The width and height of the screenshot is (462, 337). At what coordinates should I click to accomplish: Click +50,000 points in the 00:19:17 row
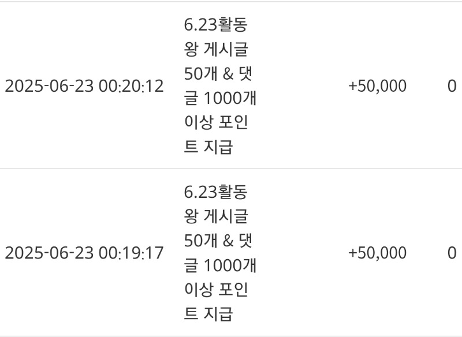[378, 253]
